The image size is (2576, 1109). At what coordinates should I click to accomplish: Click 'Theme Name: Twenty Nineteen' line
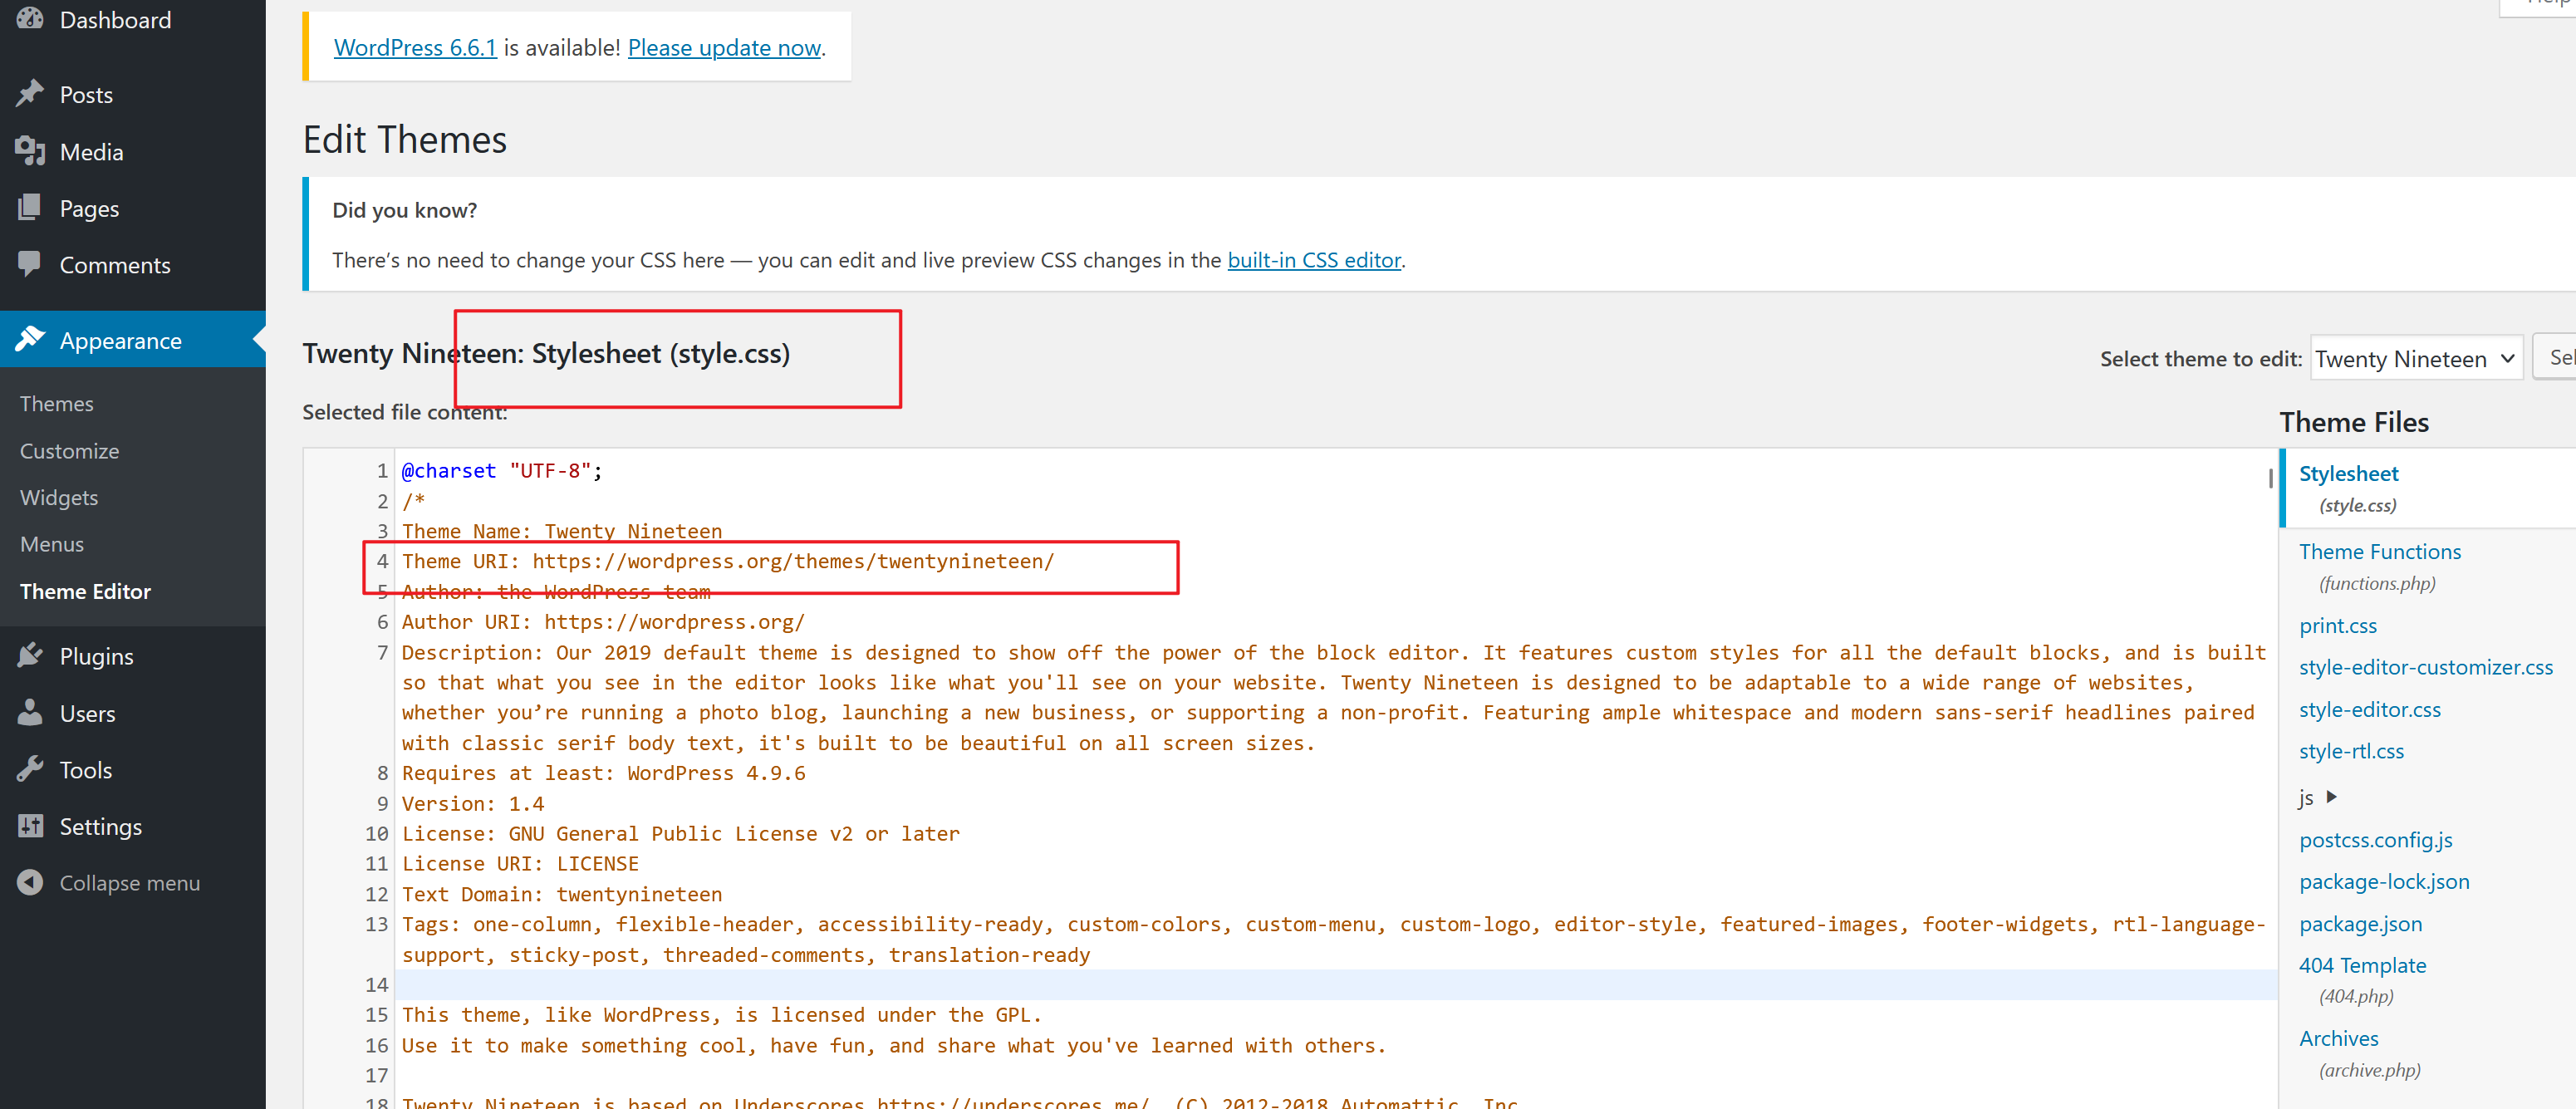tap(562, 531)
